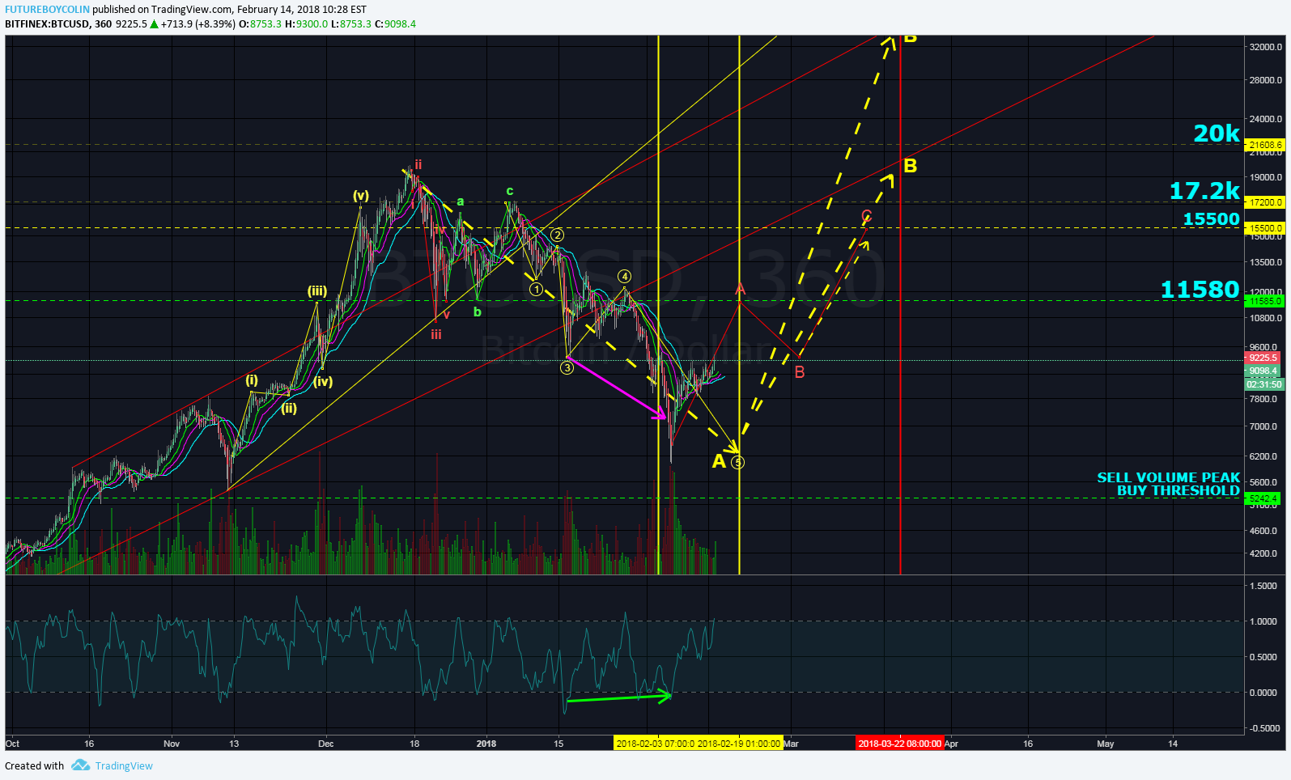The image size is (1291, 780).
Task: Select the BITFINEX:BTCUSD, 360 symbol title
Action: point(58,24)
